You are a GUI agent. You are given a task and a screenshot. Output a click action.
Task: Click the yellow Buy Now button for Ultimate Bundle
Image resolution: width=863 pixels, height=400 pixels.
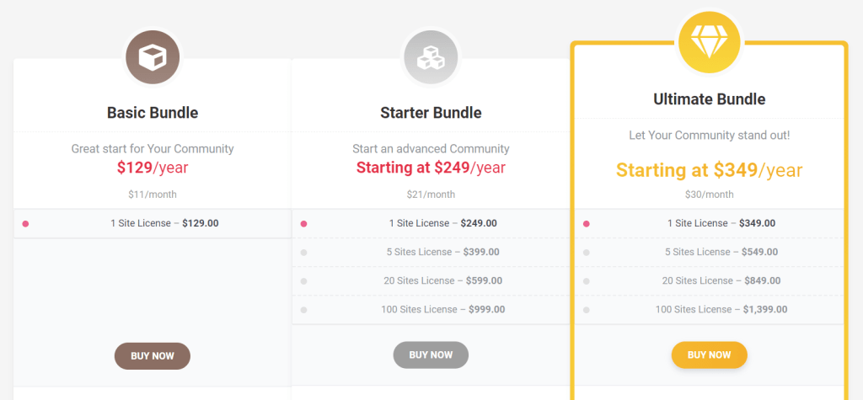point(710,355)
